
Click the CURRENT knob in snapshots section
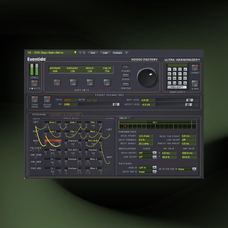(195, 68)
